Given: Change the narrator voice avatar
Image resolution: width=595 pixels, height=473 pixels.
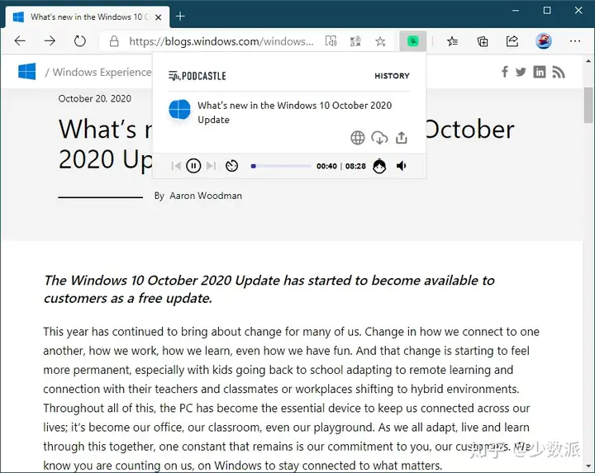Looking at the screenshot, I should pos(379,166).
